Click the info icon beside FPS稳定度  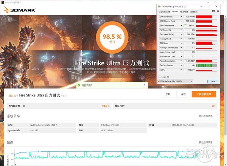(x=24, y=106)
